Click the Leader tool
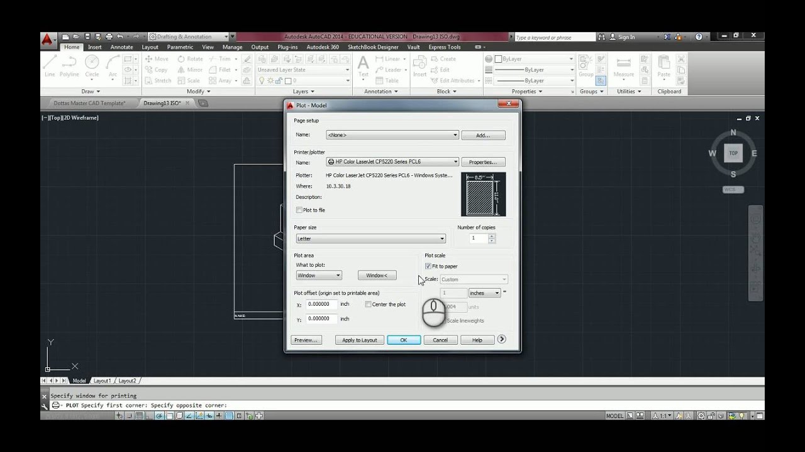 click(389, 70)
